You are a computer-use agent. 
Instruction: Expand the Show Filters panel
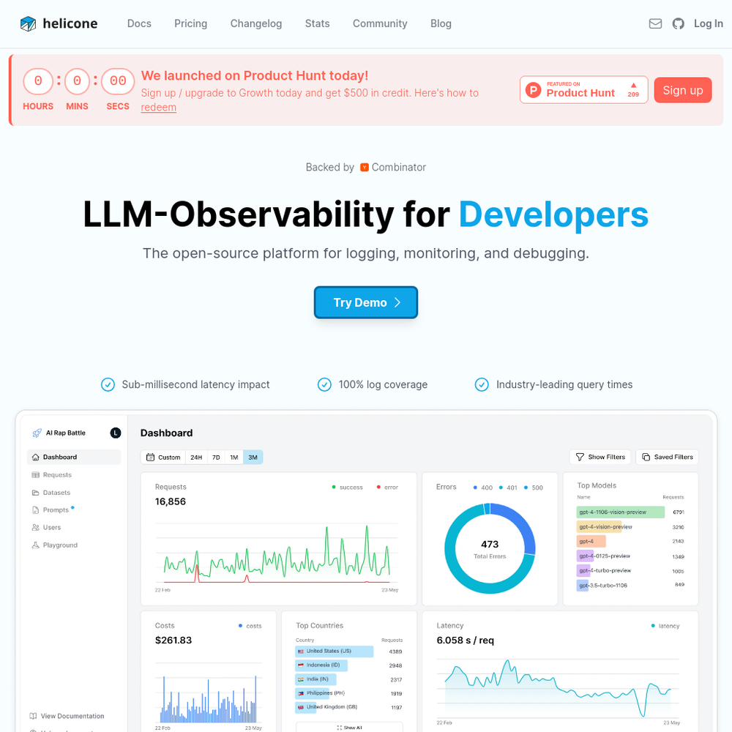pyautogui.click(x=600, y=457)
